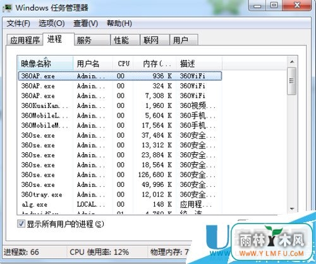The height and width of the screenshot is (264, 316).
Task: Sort by 描述 column header
Action: pos(199,63)
